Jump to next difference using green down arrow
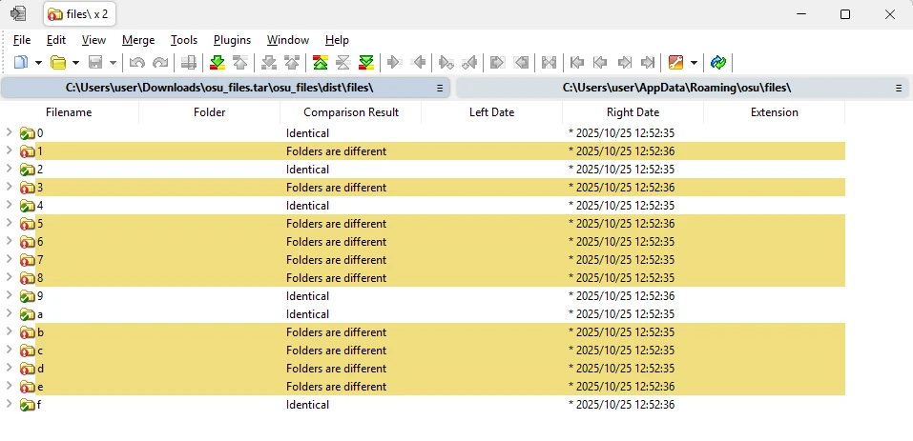Screen dimensions: 913x441 pyautogui.click(x=217, y=63)
